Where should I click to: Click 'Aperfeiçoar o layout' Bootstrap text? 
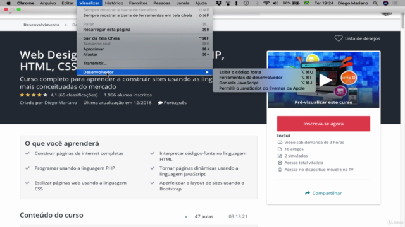point(202,186)
